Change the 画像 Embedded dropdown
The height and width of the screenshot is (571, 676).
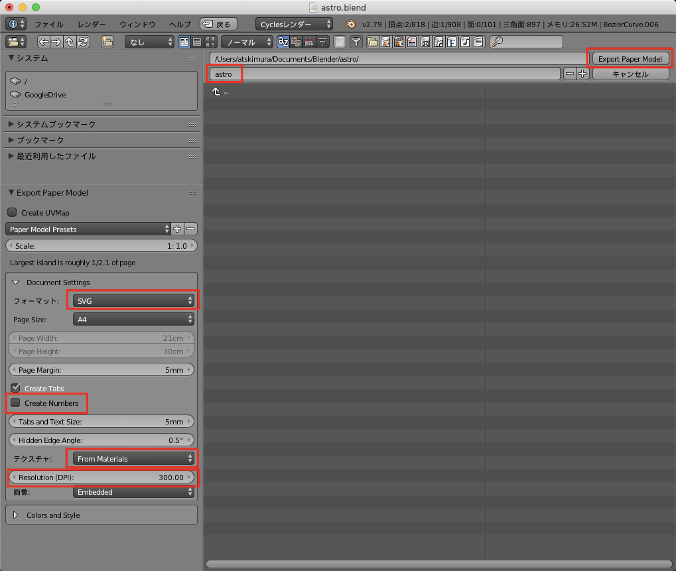click(x=132, y=492)
